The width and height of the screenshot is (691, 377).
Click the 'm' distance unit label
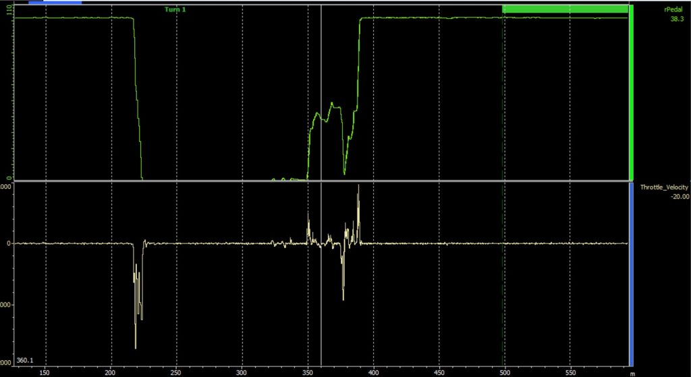(x=632, y=372)
